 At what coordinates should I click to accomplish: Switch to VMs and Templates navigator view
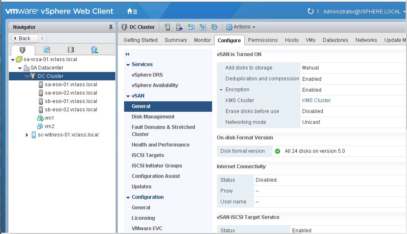click(x=47, y=49)
